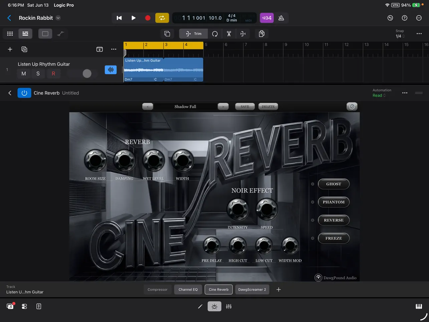Open the undo history icon

390,18
